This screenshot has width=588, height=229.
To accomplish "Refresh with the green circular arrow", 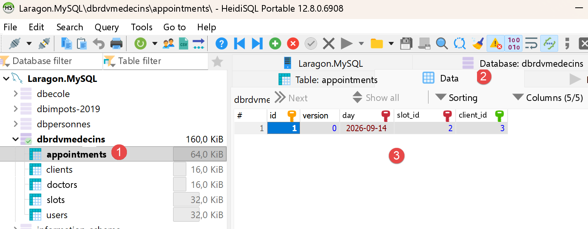I will click(x=140, y=43).
